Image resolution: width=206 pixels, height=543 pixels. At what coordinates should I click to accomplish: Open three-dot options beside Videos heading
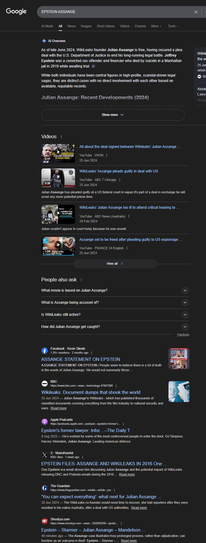pyautogui.click(x=61, y=137)
